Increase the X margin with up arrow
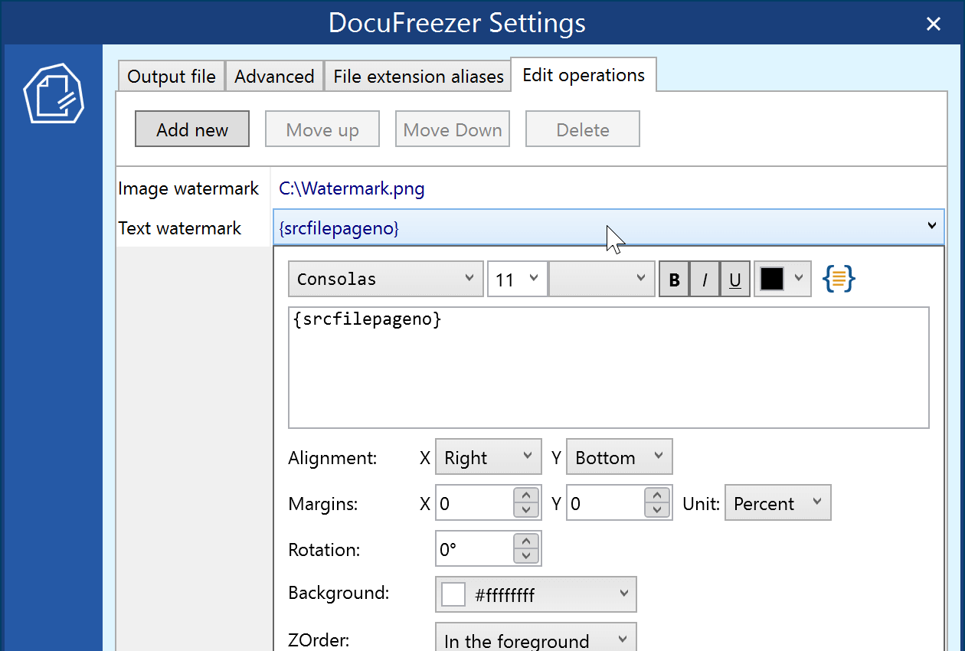 pos(525,496)
